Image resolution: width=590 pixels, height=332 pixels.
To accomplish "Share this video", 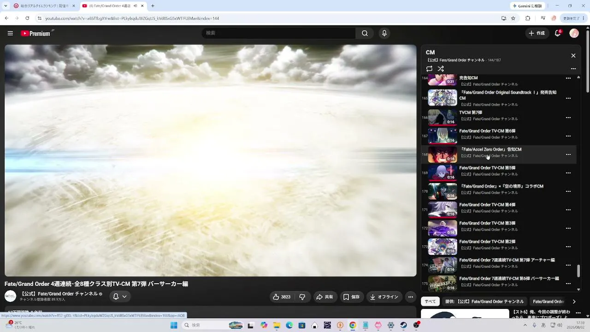I will point(324,297).
